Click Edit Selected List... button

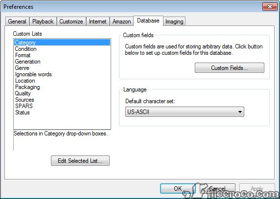pos(80,161)
